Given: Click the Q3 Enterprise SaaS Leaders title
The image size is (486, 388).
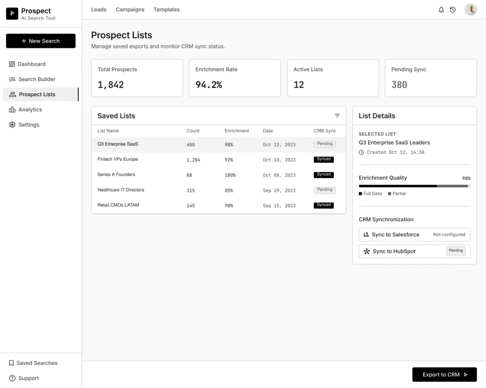Looking at the screenshot, I should pyautogui.click(x=394, y=143).
